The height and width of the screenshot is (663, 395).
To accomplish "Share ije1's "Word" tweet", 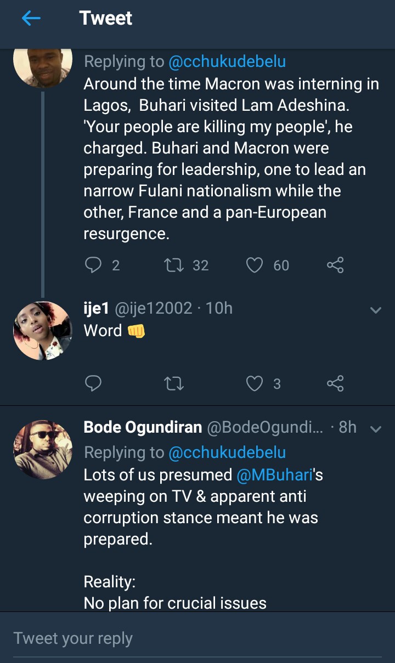I will 335,383.
